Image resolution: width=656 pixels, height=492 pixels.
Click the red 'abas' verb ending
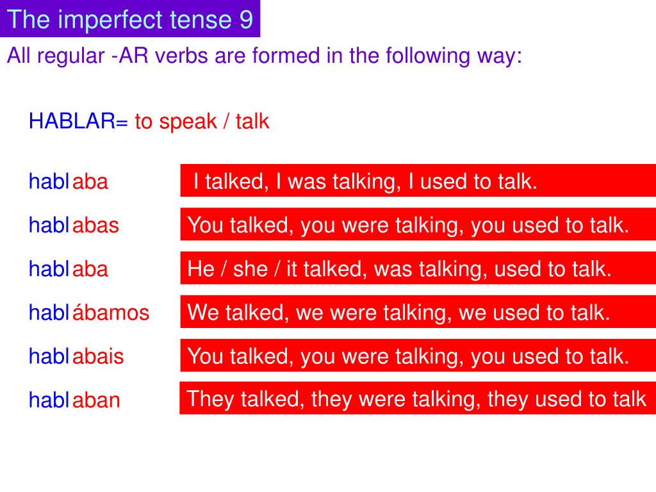96,225
